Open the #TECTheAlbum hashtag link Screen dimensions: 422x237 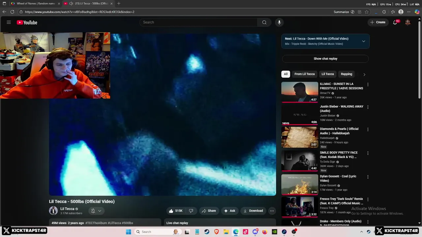pos(96,223)
